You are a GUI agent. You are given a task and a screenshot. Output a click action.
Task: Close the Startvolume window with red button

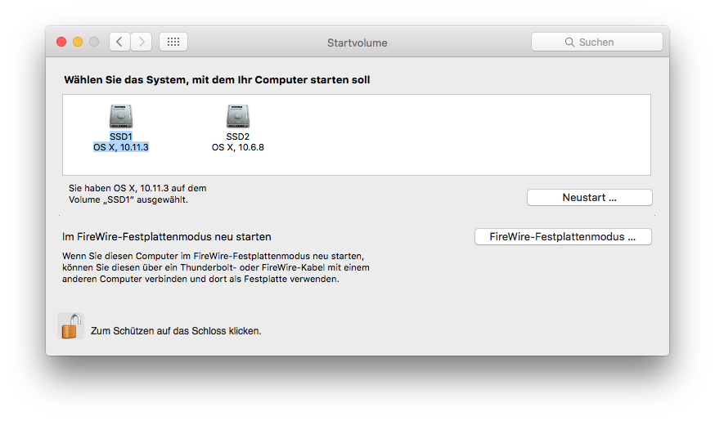(61, 42)
